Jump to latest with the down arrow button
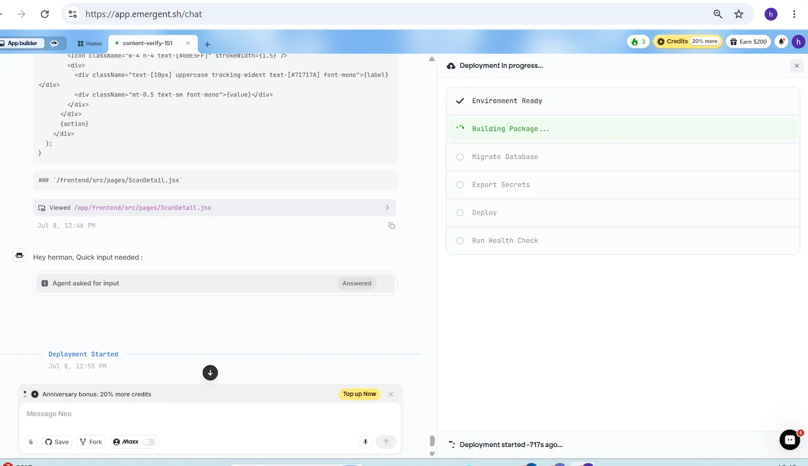Viewport: 808px width, 466px height. [210, 373]
